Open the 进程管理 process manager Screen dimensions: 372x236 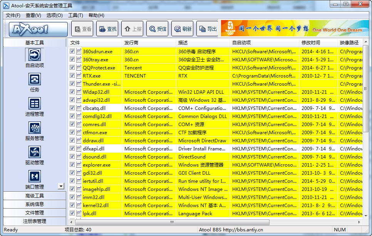[35, 107]
